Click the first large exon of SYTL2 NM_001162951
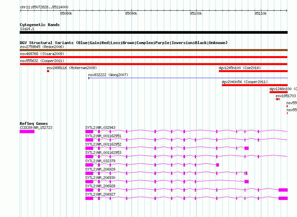 [x=89, y=140]
